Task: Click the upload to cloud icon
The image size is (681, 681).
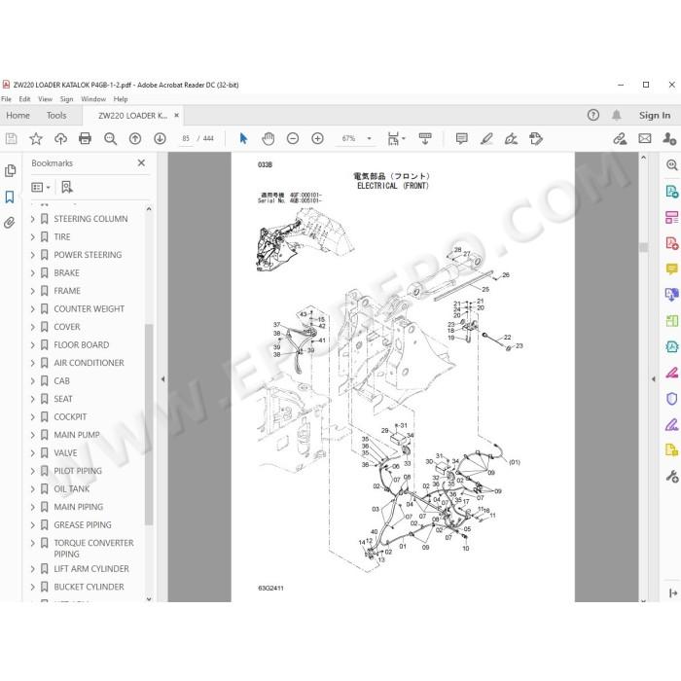Action: [60, 138]
